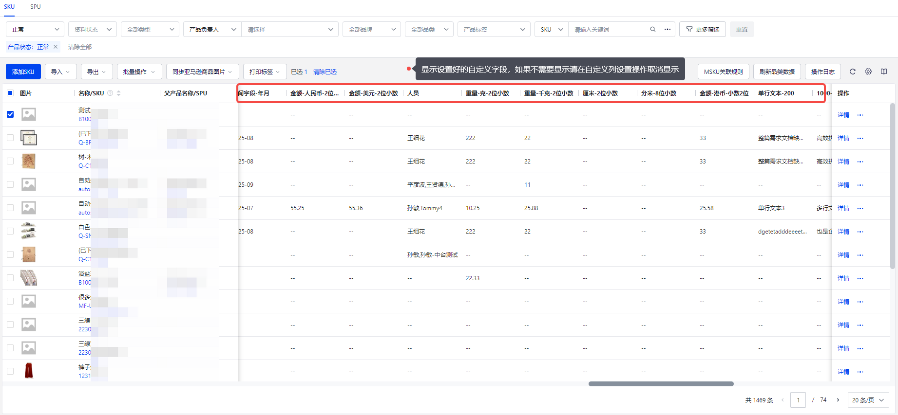Click the refresh icon in the toolbar
The image size is (898, 415).
tap(853, 72)
